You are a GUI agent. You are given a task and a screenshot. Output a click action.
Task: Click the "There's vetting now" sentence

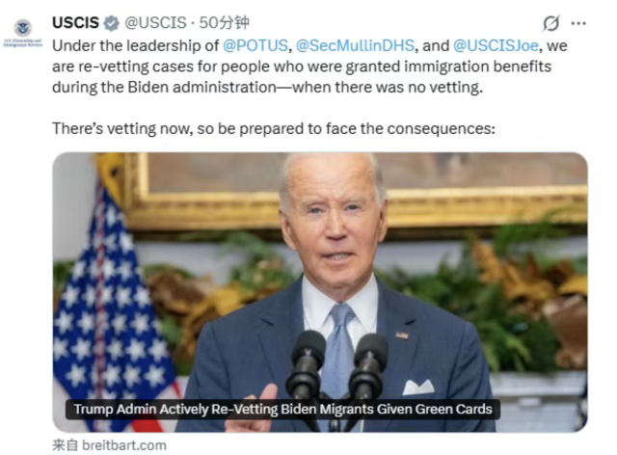[274, 129]
